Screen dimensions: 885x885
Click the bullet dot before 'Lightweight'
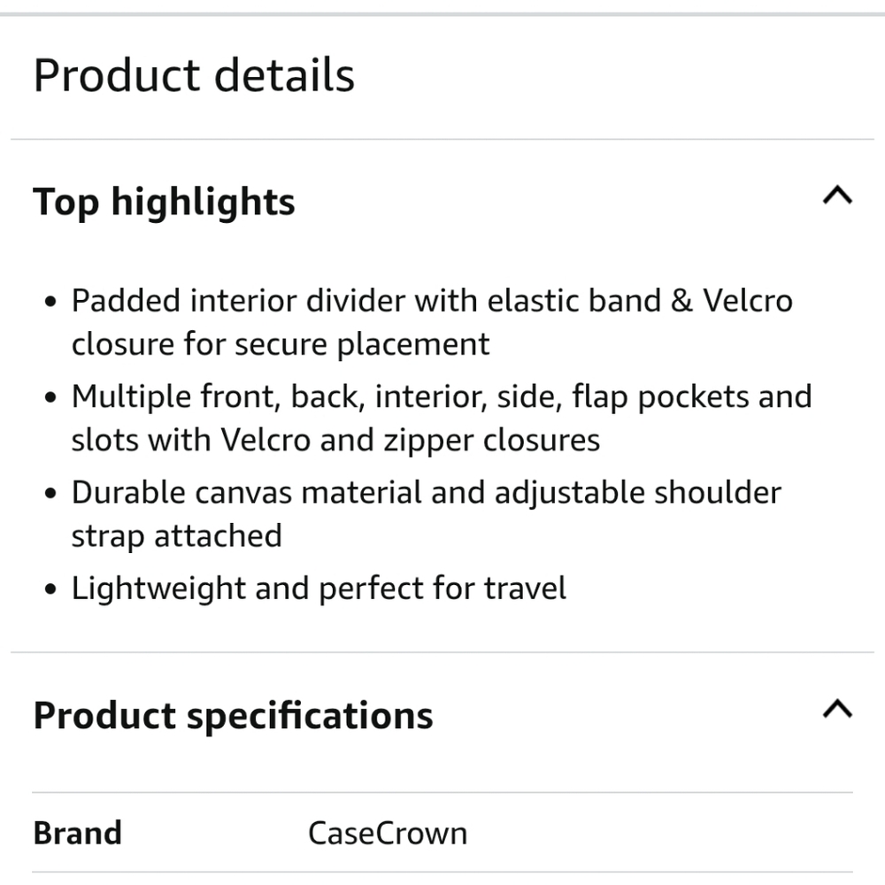point(50,589)
